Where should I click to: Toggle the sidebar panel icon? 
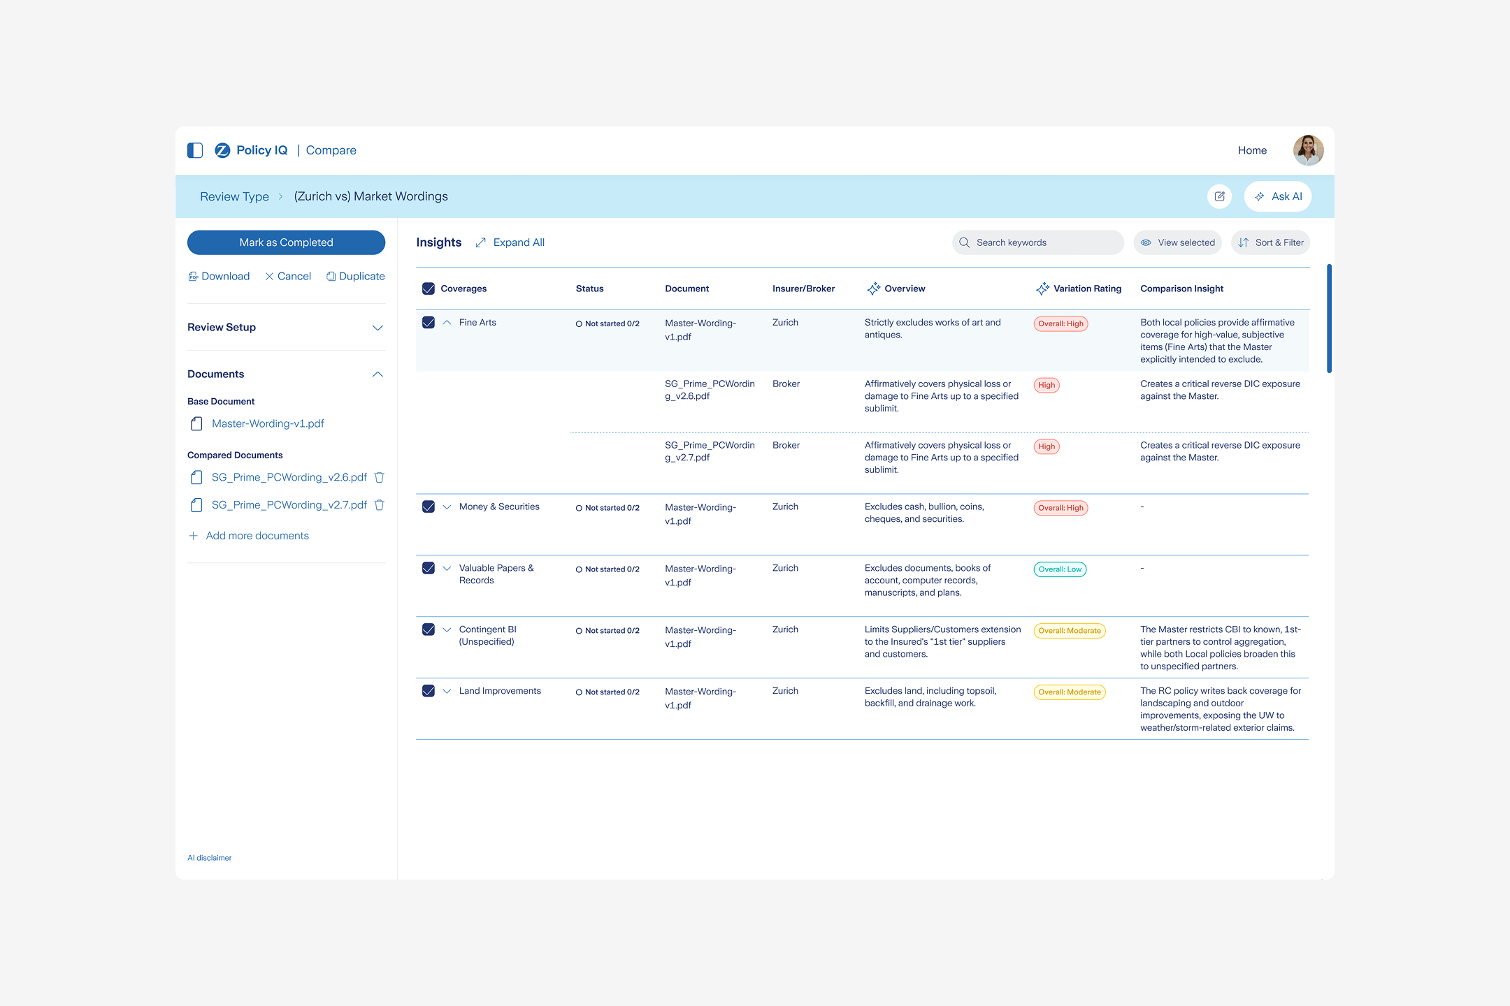pos(195,150)
